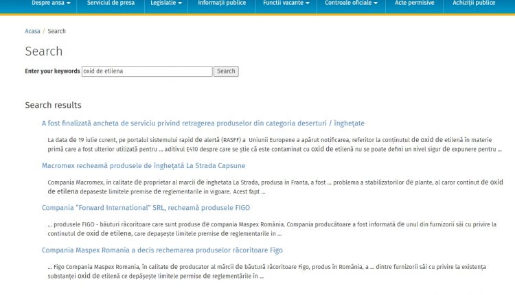Open Maspex Romania Figo recall result

coord(162,250)
